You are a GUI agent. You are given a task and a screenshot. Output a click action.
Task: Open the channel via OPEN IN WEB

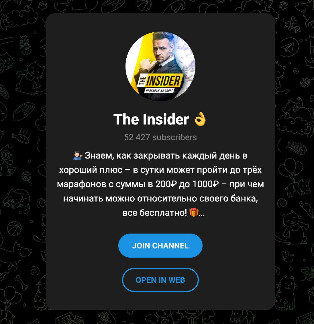(x=160, y=280)
